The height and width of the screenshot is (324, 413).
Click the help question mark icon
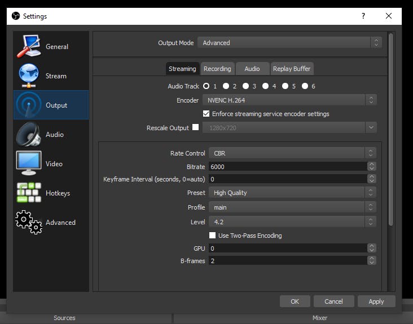click(x=363, y=16)
